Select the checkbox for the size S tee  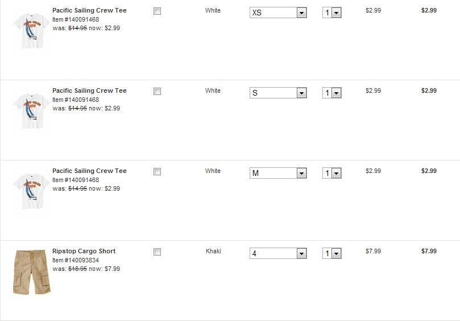click(158, 92)
